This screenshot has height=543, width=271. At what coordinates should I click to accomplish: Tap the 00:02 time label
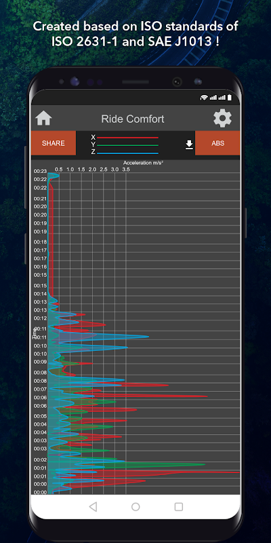[40, 460]
